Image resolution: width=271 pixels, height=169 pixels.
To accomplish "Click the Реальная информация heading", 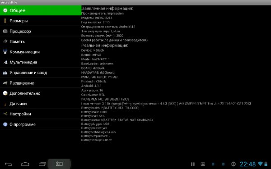I will [x=105, y=46].
